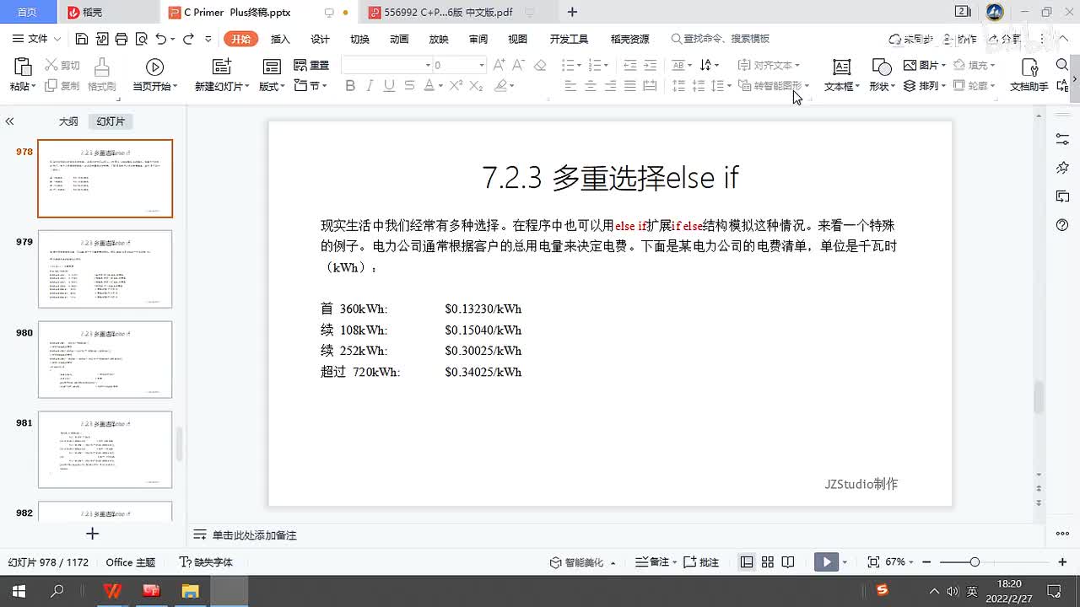Align text left

coord(570,85)
